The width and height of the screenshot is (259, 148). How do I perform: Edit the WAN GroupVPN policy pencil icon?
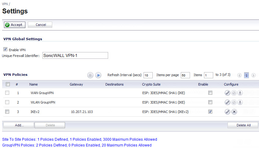pos(228,93)
